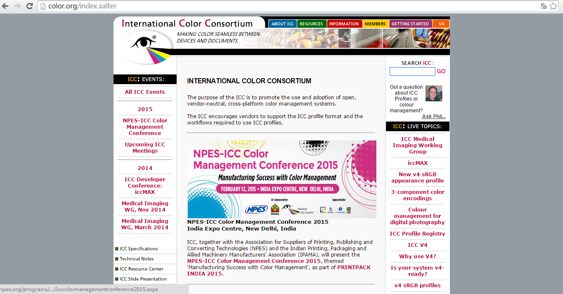Open ICC Slide Presentation link
The width and height of the screenshot is (563, 294).
[143, 279]
